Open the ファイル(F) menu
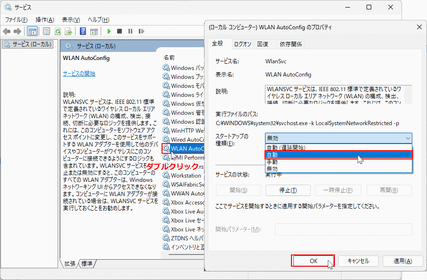427x280 pixels. click(17, 20)
